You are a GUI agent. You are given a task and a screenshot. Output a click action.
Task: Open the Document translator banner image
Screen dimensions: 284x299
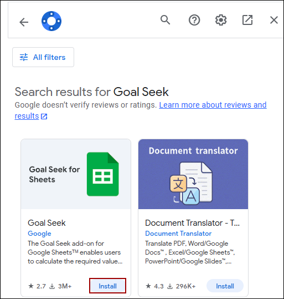(193, 174)
